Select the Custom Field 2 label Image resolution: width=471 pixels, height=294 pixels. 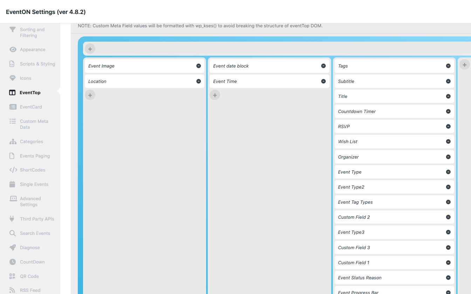pos(354,217)
